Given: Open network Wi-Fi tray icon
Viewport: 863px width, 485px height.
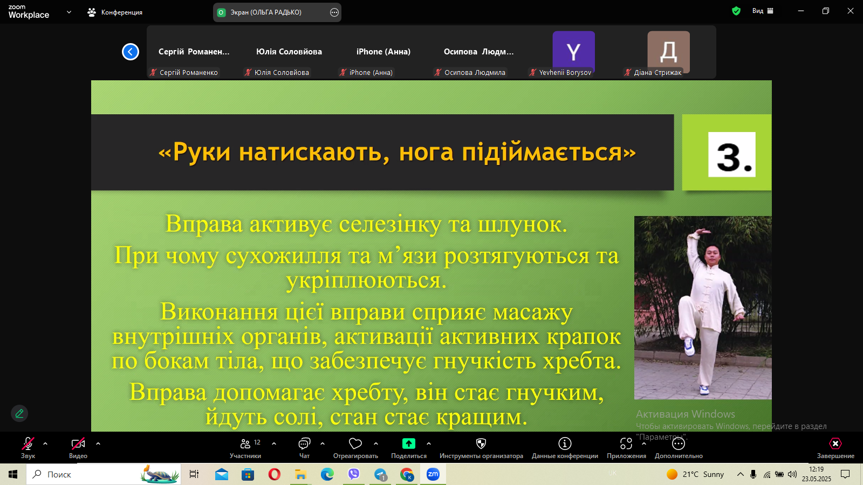Looking at the screenshot, I should pos(766,474).
